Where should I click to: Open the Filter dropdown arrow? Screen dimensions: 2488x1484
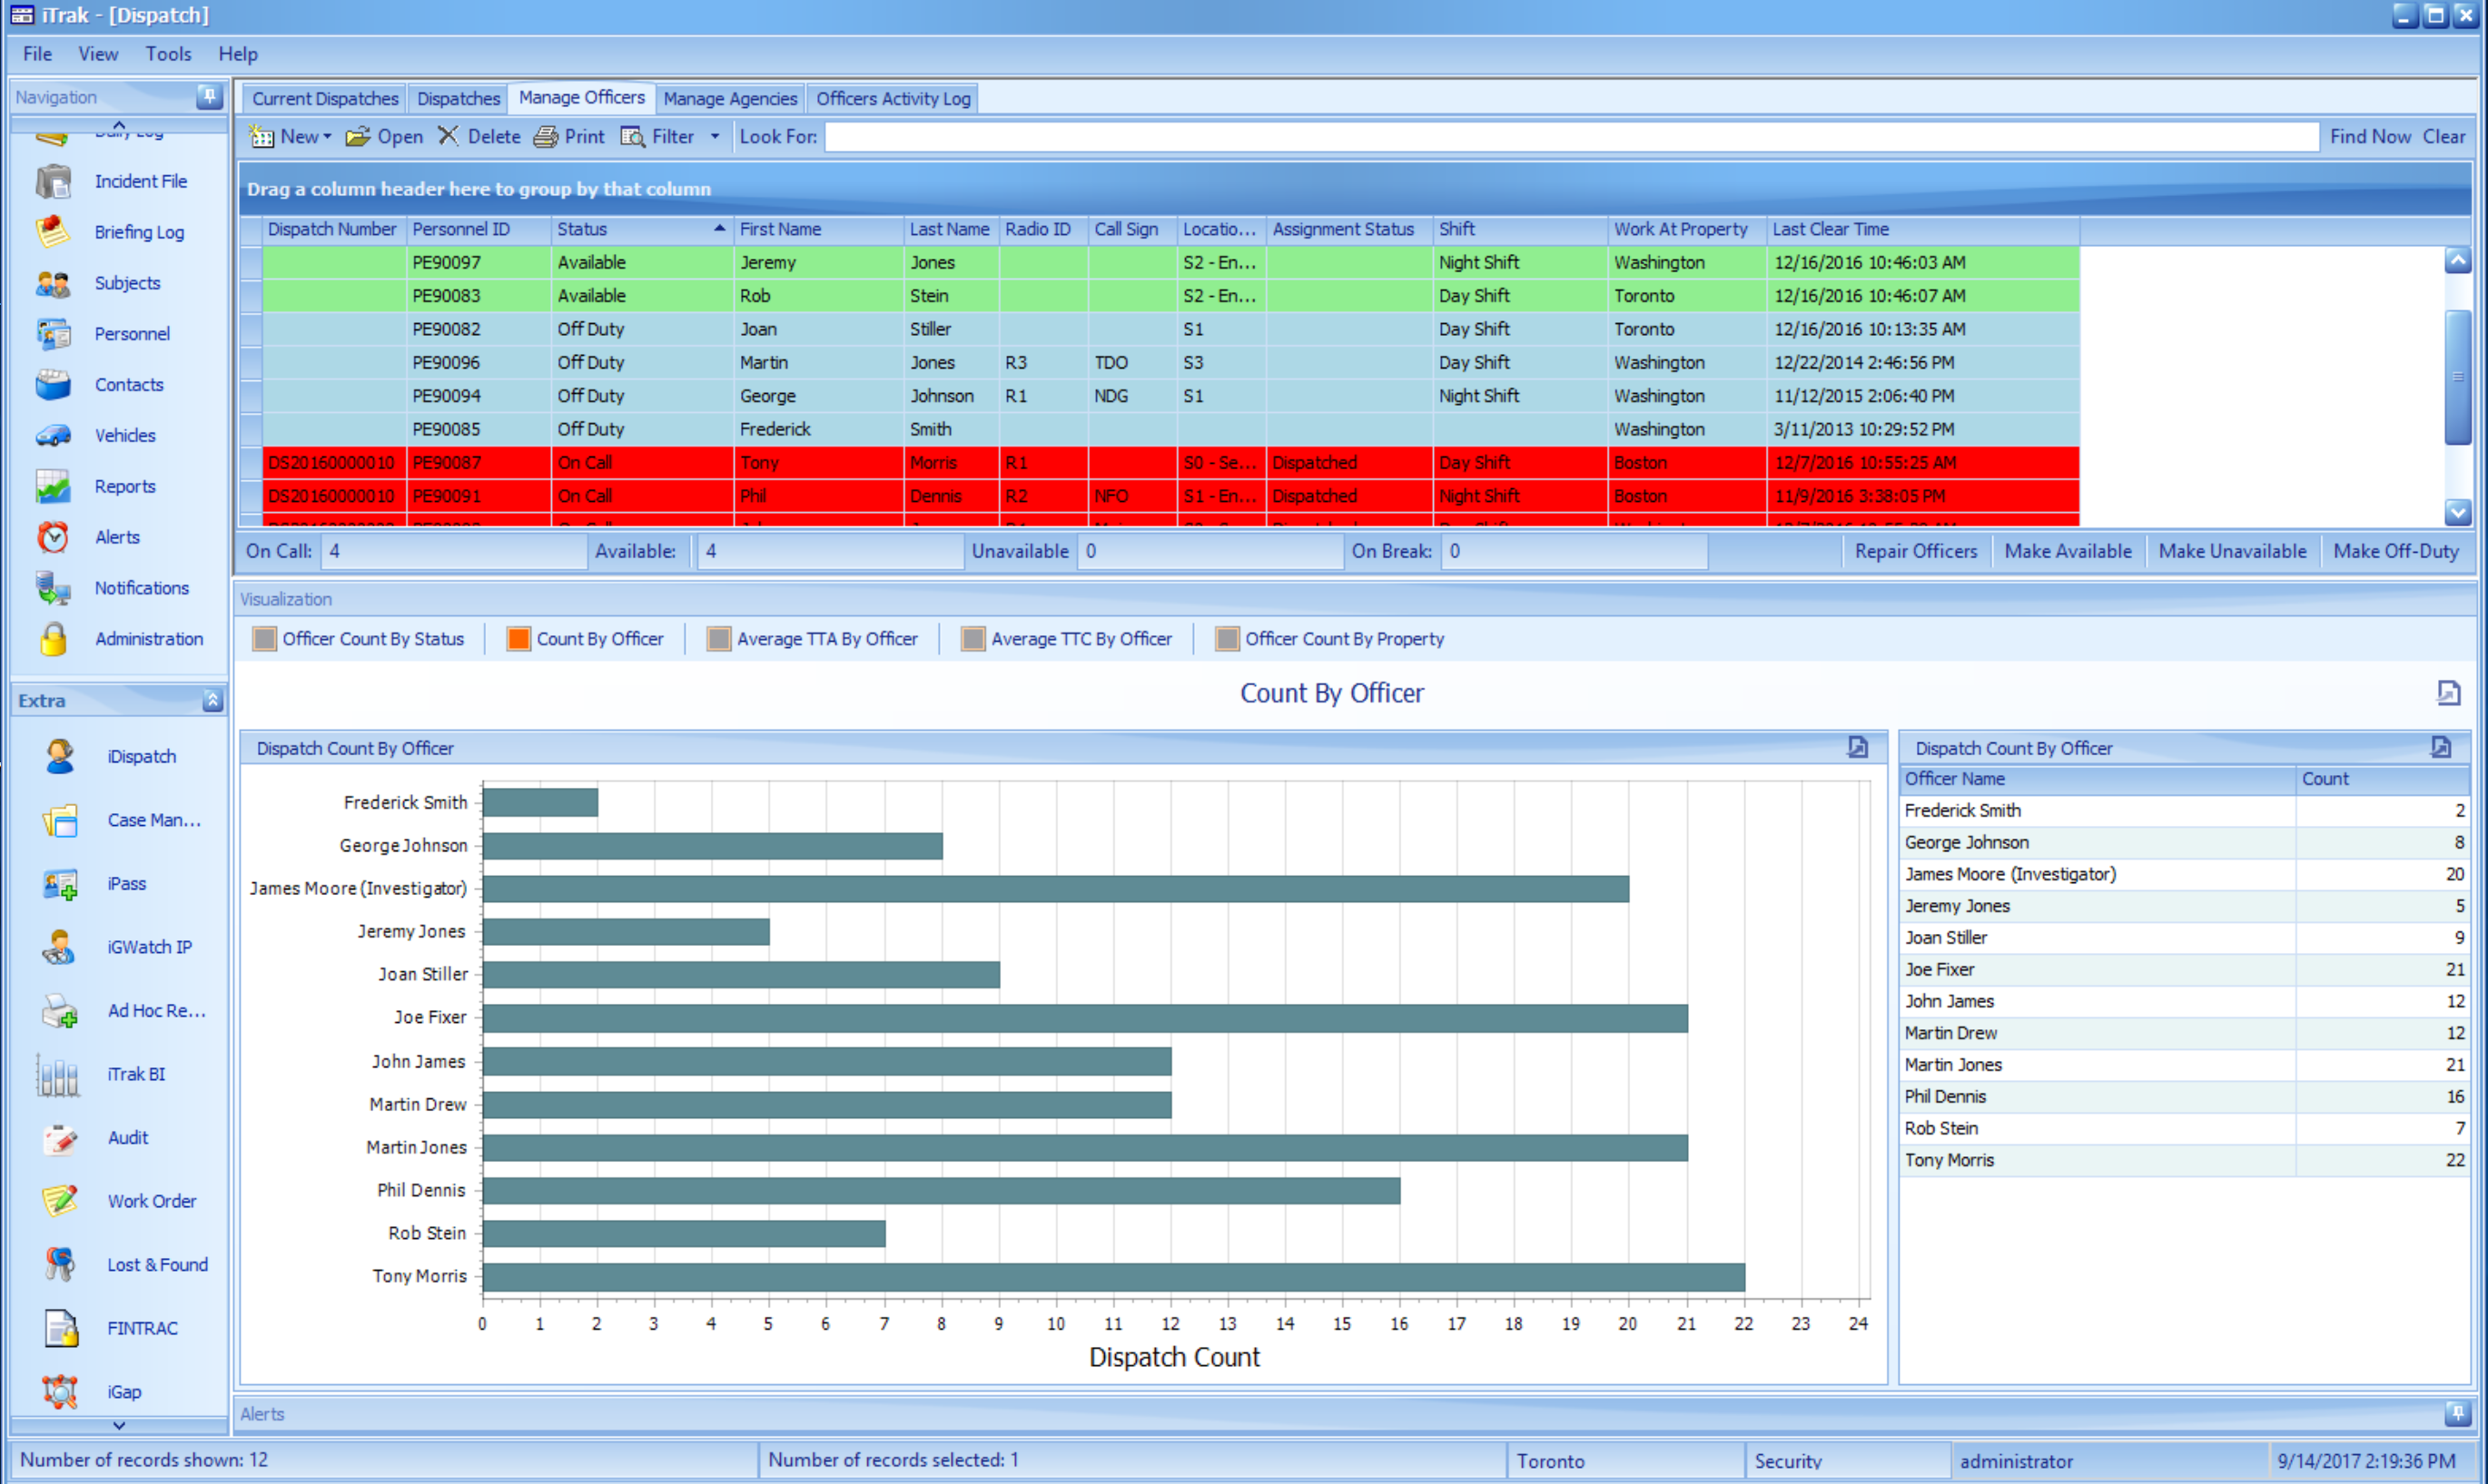click(715, 137)
